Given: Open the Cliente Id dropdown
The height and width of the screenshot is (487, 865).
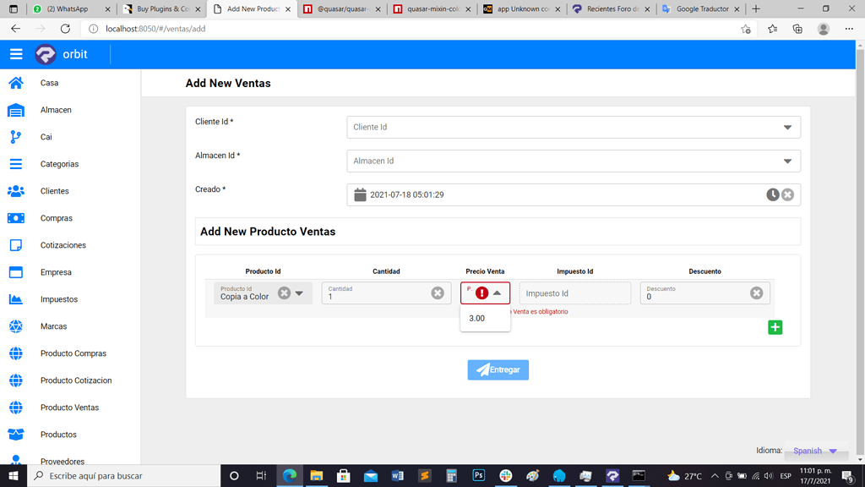Looking at the screenshot, I should click(789, 127).
